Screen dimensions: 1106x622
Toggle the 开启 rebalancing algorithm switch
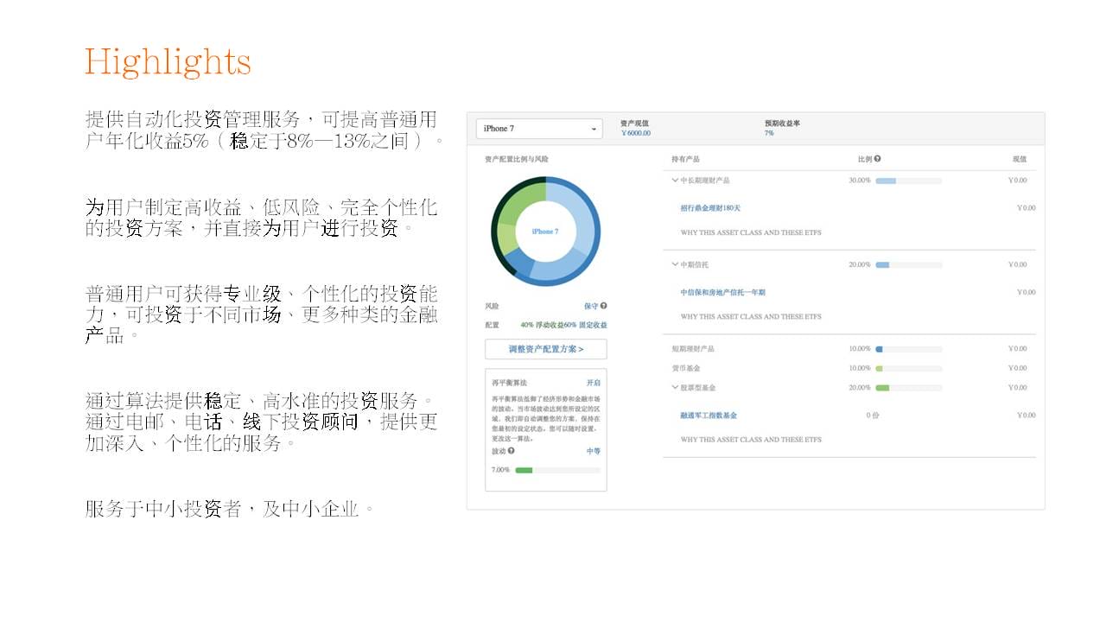(594, 383)
